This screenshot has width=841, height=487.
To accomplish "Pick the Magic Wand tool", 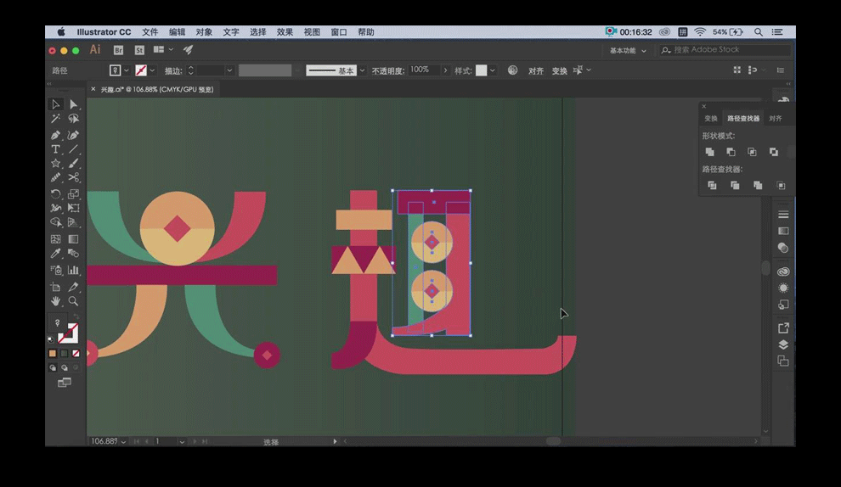I will 55,120.
